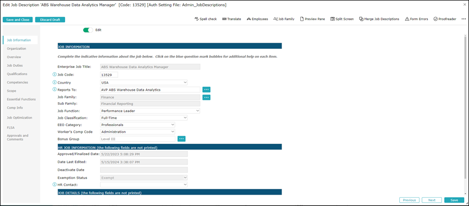Open the Job Function dropdown
The image size is (469, 206).
pyautogui.click(x=150, y=111)
